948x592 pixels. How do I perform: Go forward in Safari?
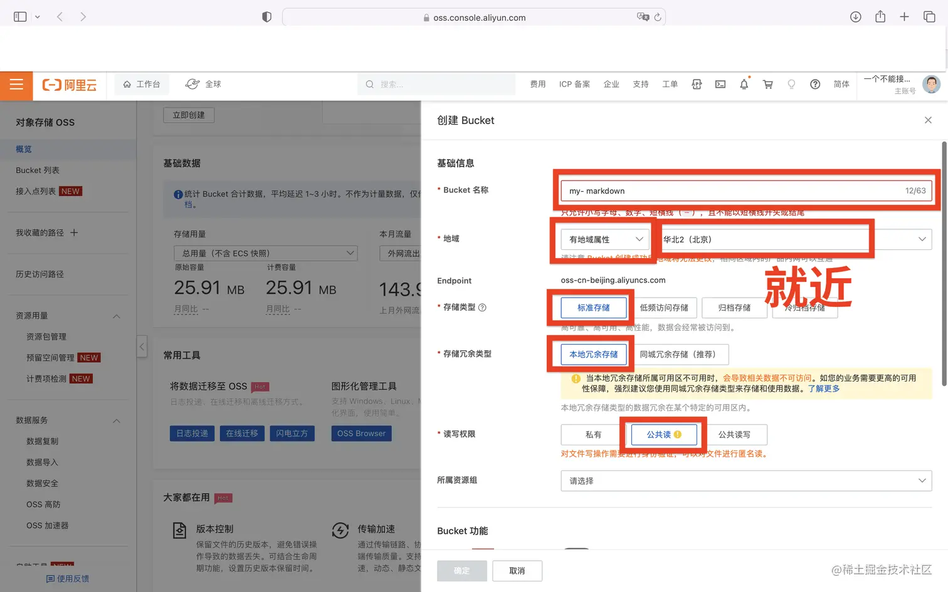[83, 17]
